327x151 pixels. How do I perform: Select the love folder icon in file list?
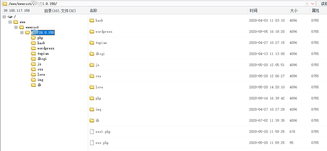pyautogui.click(x=92, y=87)
